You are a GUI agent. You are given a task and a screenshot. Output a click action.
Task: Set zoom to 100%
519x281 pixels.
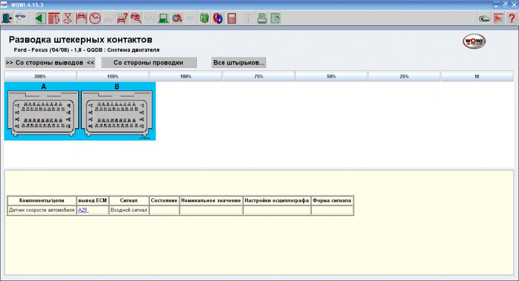186,76
